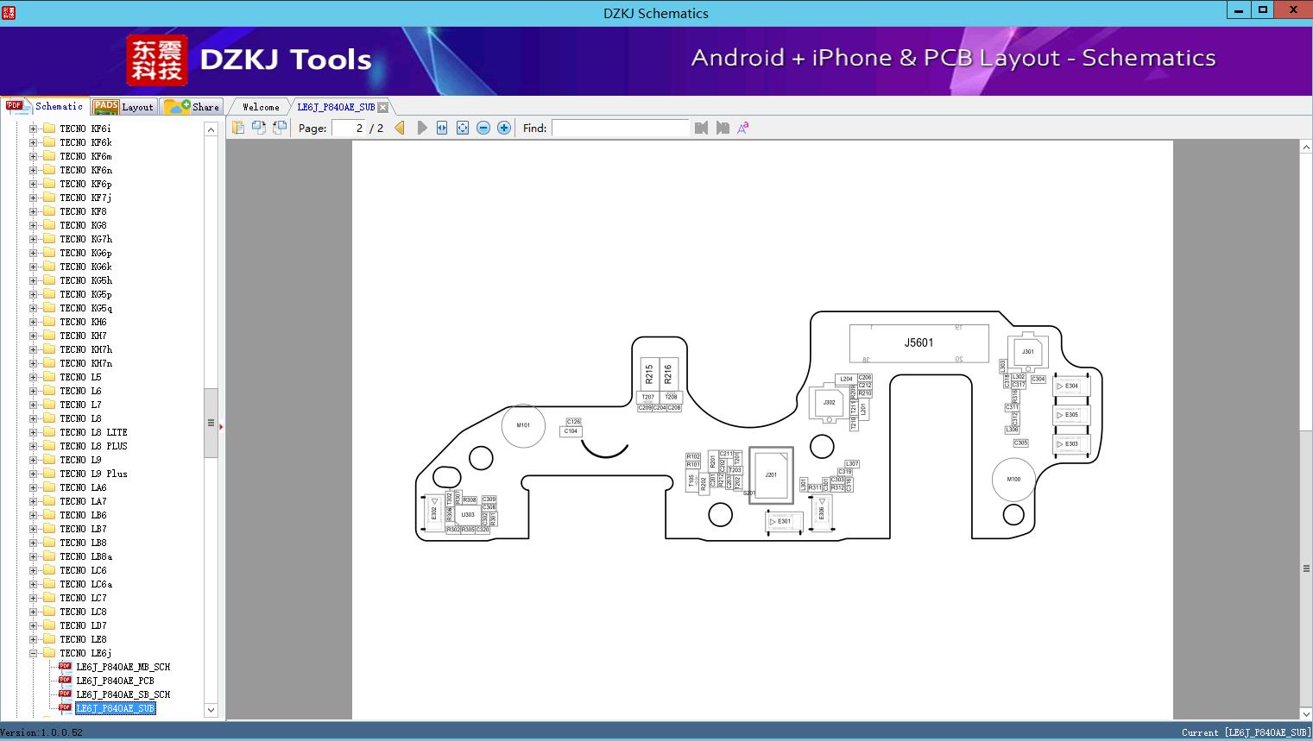Click the Find search input field

click(620, 128)
